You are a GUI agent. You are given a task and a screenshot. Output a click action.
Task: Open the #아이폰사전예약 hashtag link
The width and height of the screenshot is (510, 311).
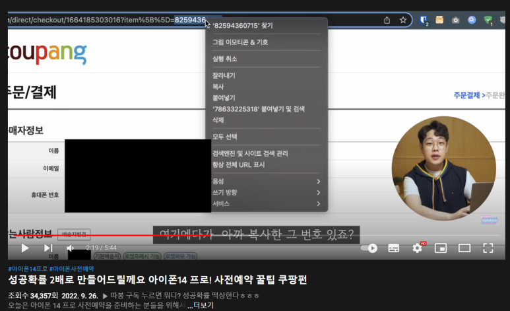click(x=71, y=269)
